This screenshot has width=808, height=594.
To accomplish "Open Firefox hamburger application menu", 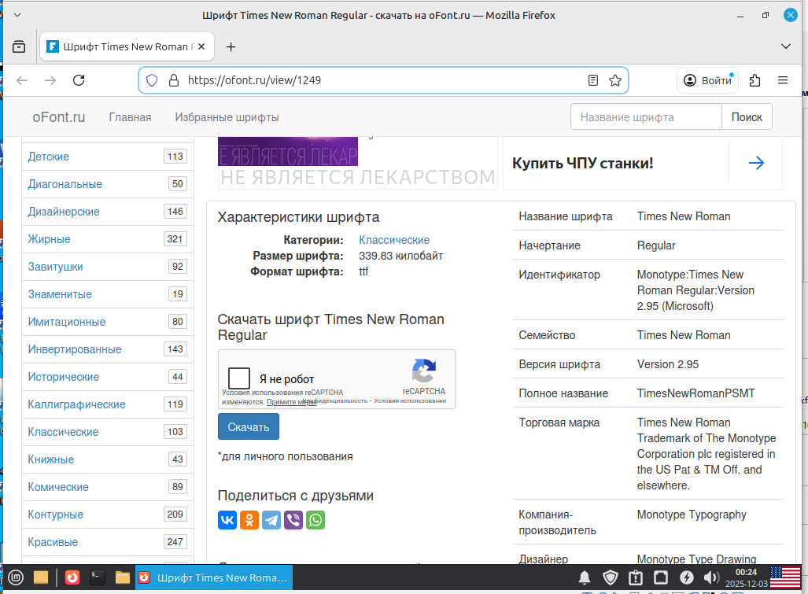I will (783, 80).
